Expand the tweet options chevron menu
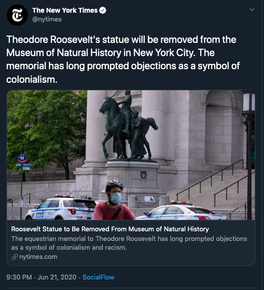The image size is (264, 290). click(x=252, y=10)
